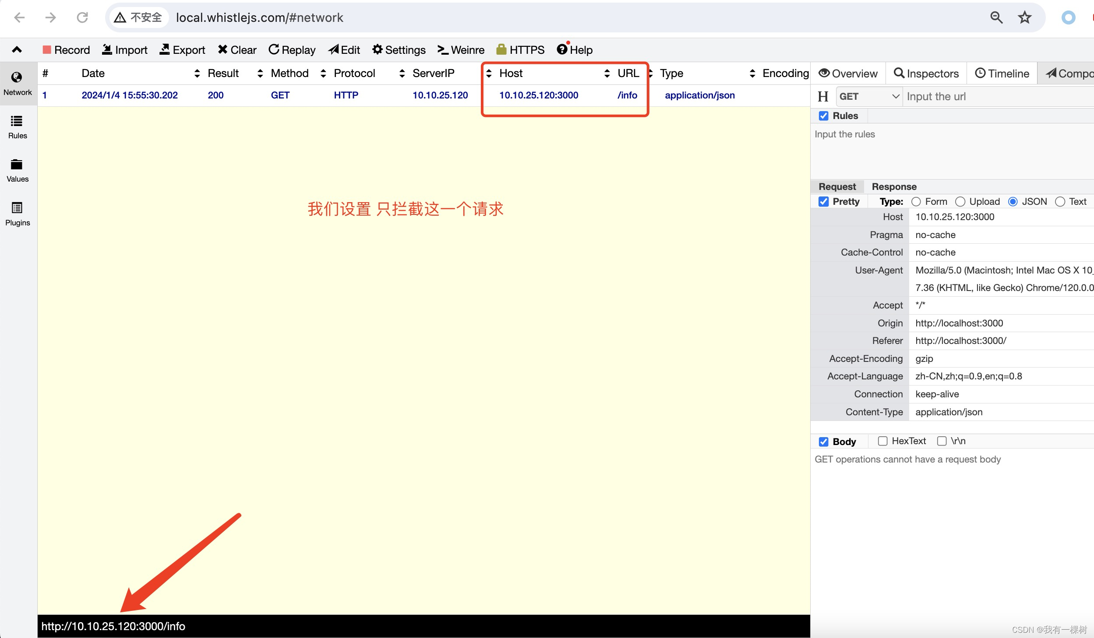Collapse the left menu with the up chevron

point(17,49)
